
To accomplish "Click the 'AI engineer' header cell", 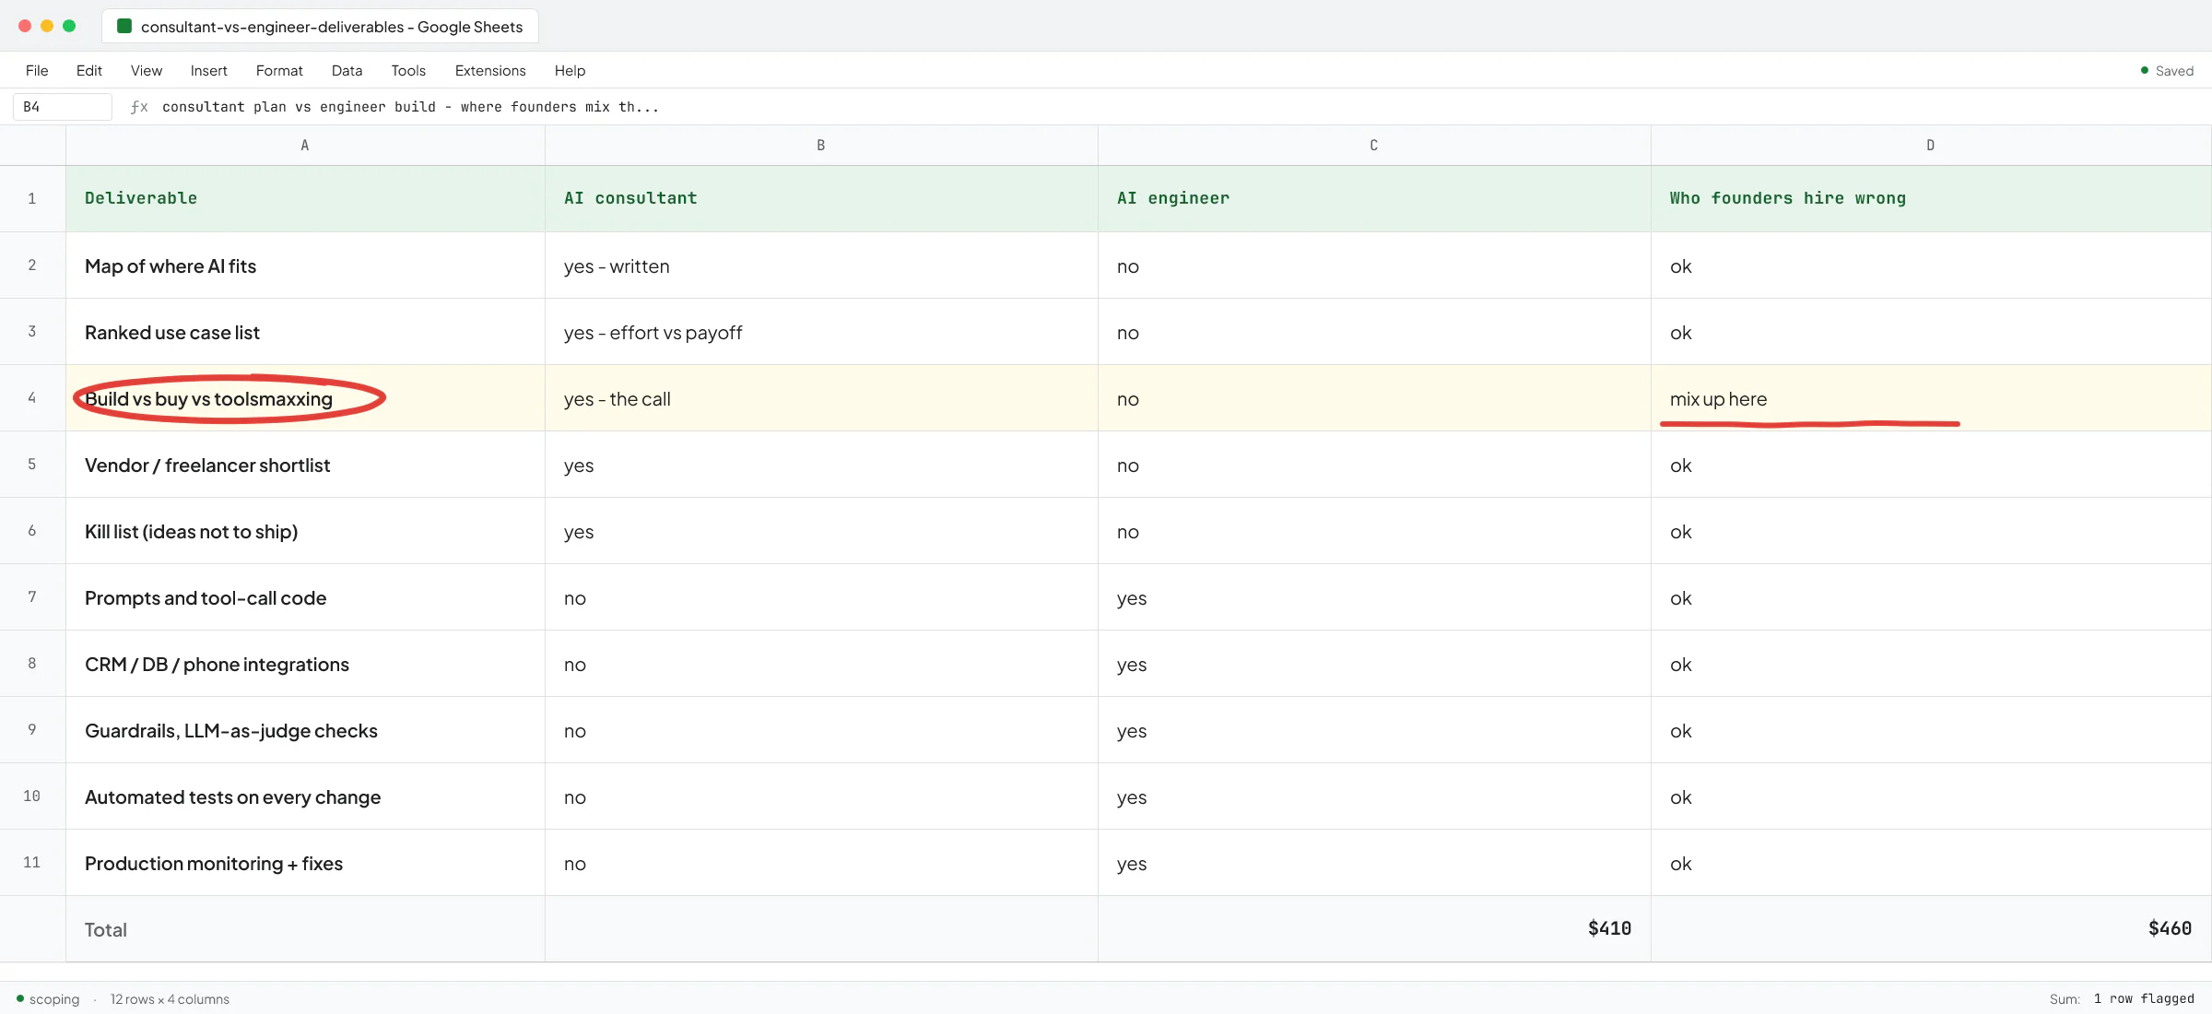I will point(1374,198).
